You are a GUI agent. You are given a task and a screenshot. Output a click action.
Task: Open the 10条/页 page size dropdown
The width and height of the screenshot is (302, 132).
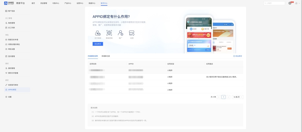[238, 97]
